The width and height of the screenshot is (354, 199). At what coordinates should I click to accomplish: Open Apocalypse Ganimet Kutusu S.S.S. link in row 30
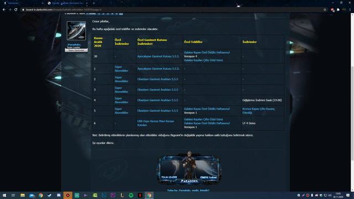click(158, 56)
